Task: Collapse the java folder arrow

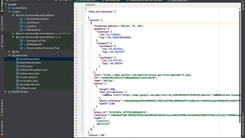Action: (x=9, y=11)
